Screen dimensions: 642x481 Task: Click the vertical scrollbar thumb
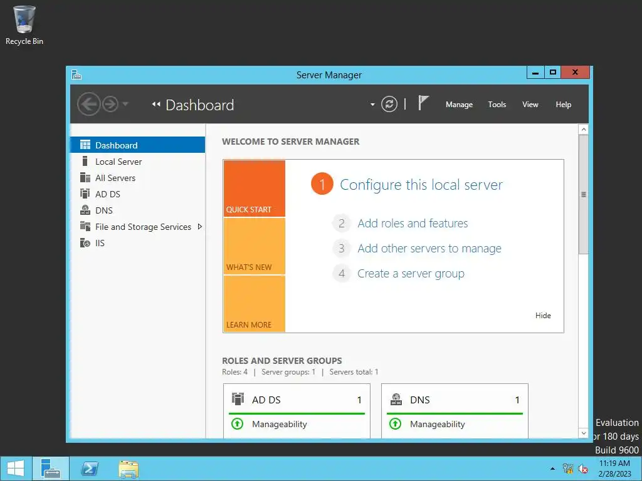[584, 195]
